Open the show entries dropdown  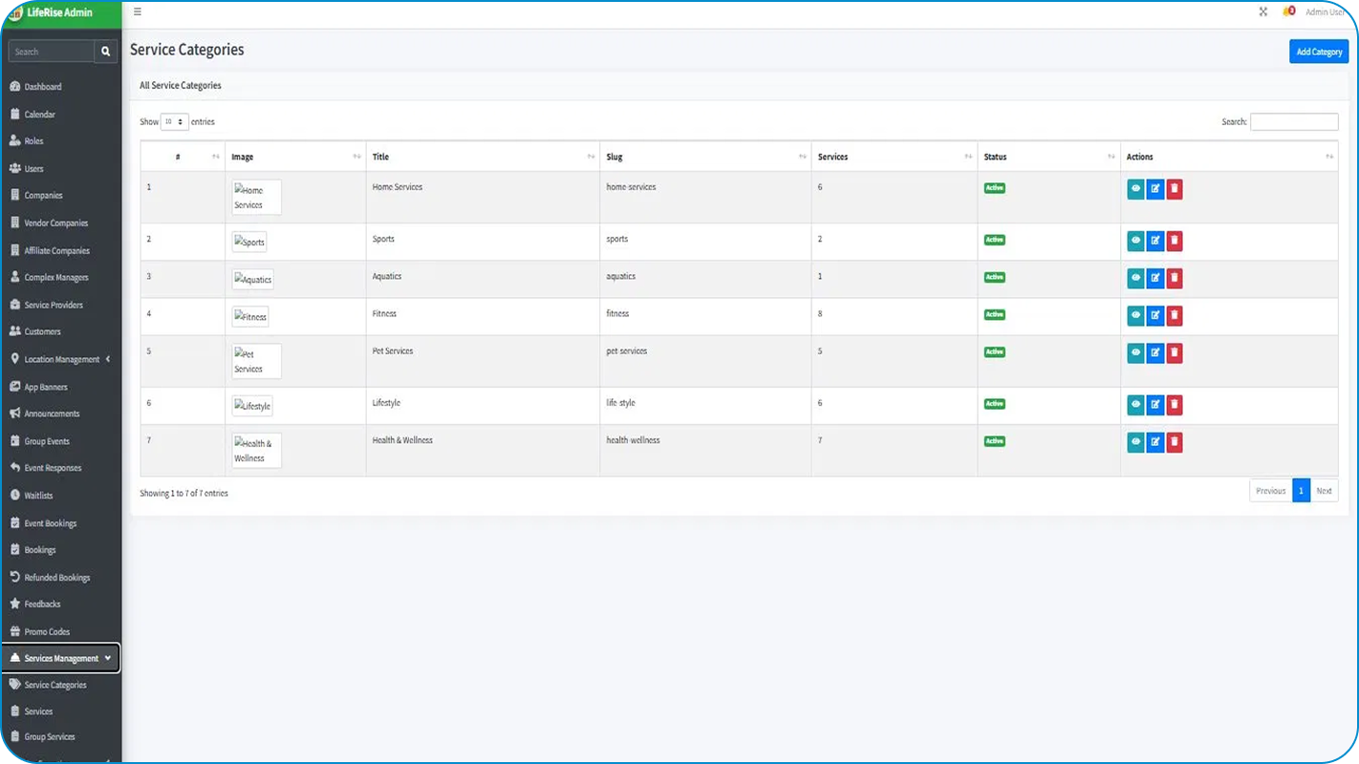(174, 122)
